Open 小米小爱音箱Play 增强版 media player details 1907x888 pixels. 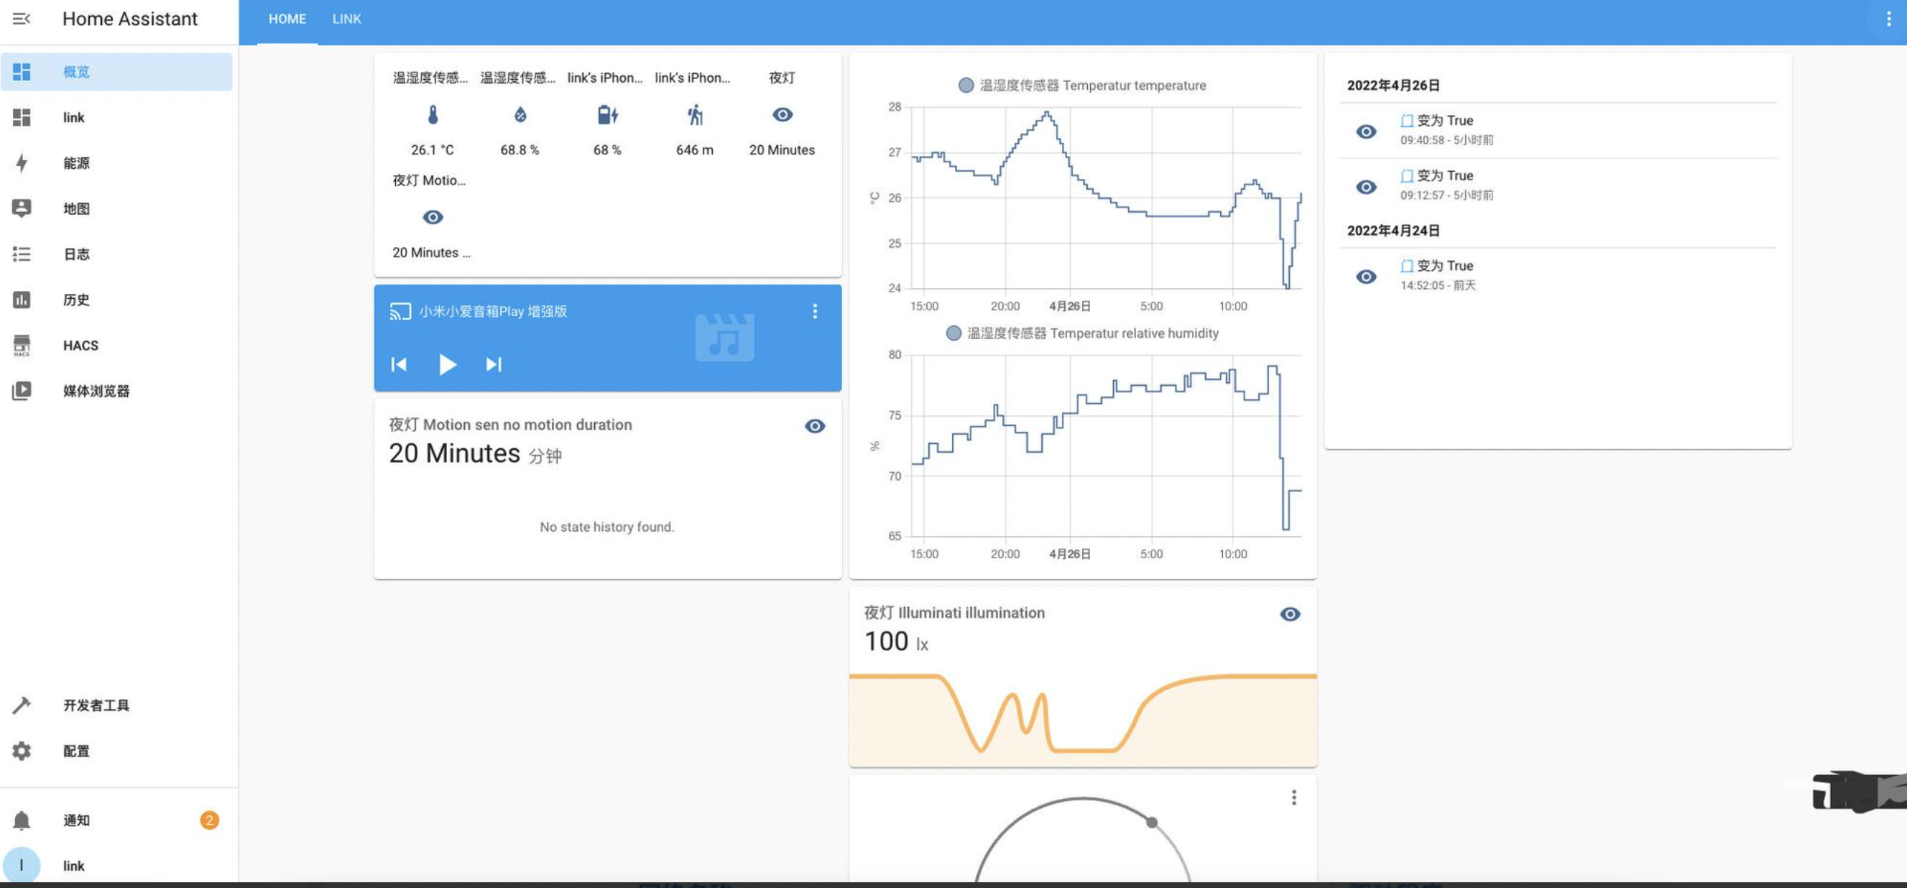coord(493,312)
